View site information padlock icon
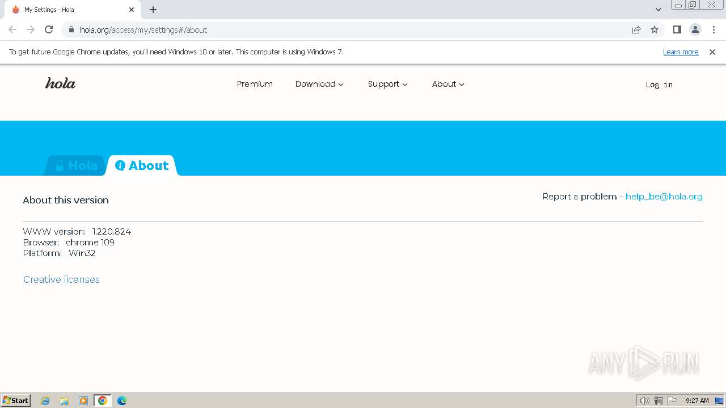 [x=71, y=29]
